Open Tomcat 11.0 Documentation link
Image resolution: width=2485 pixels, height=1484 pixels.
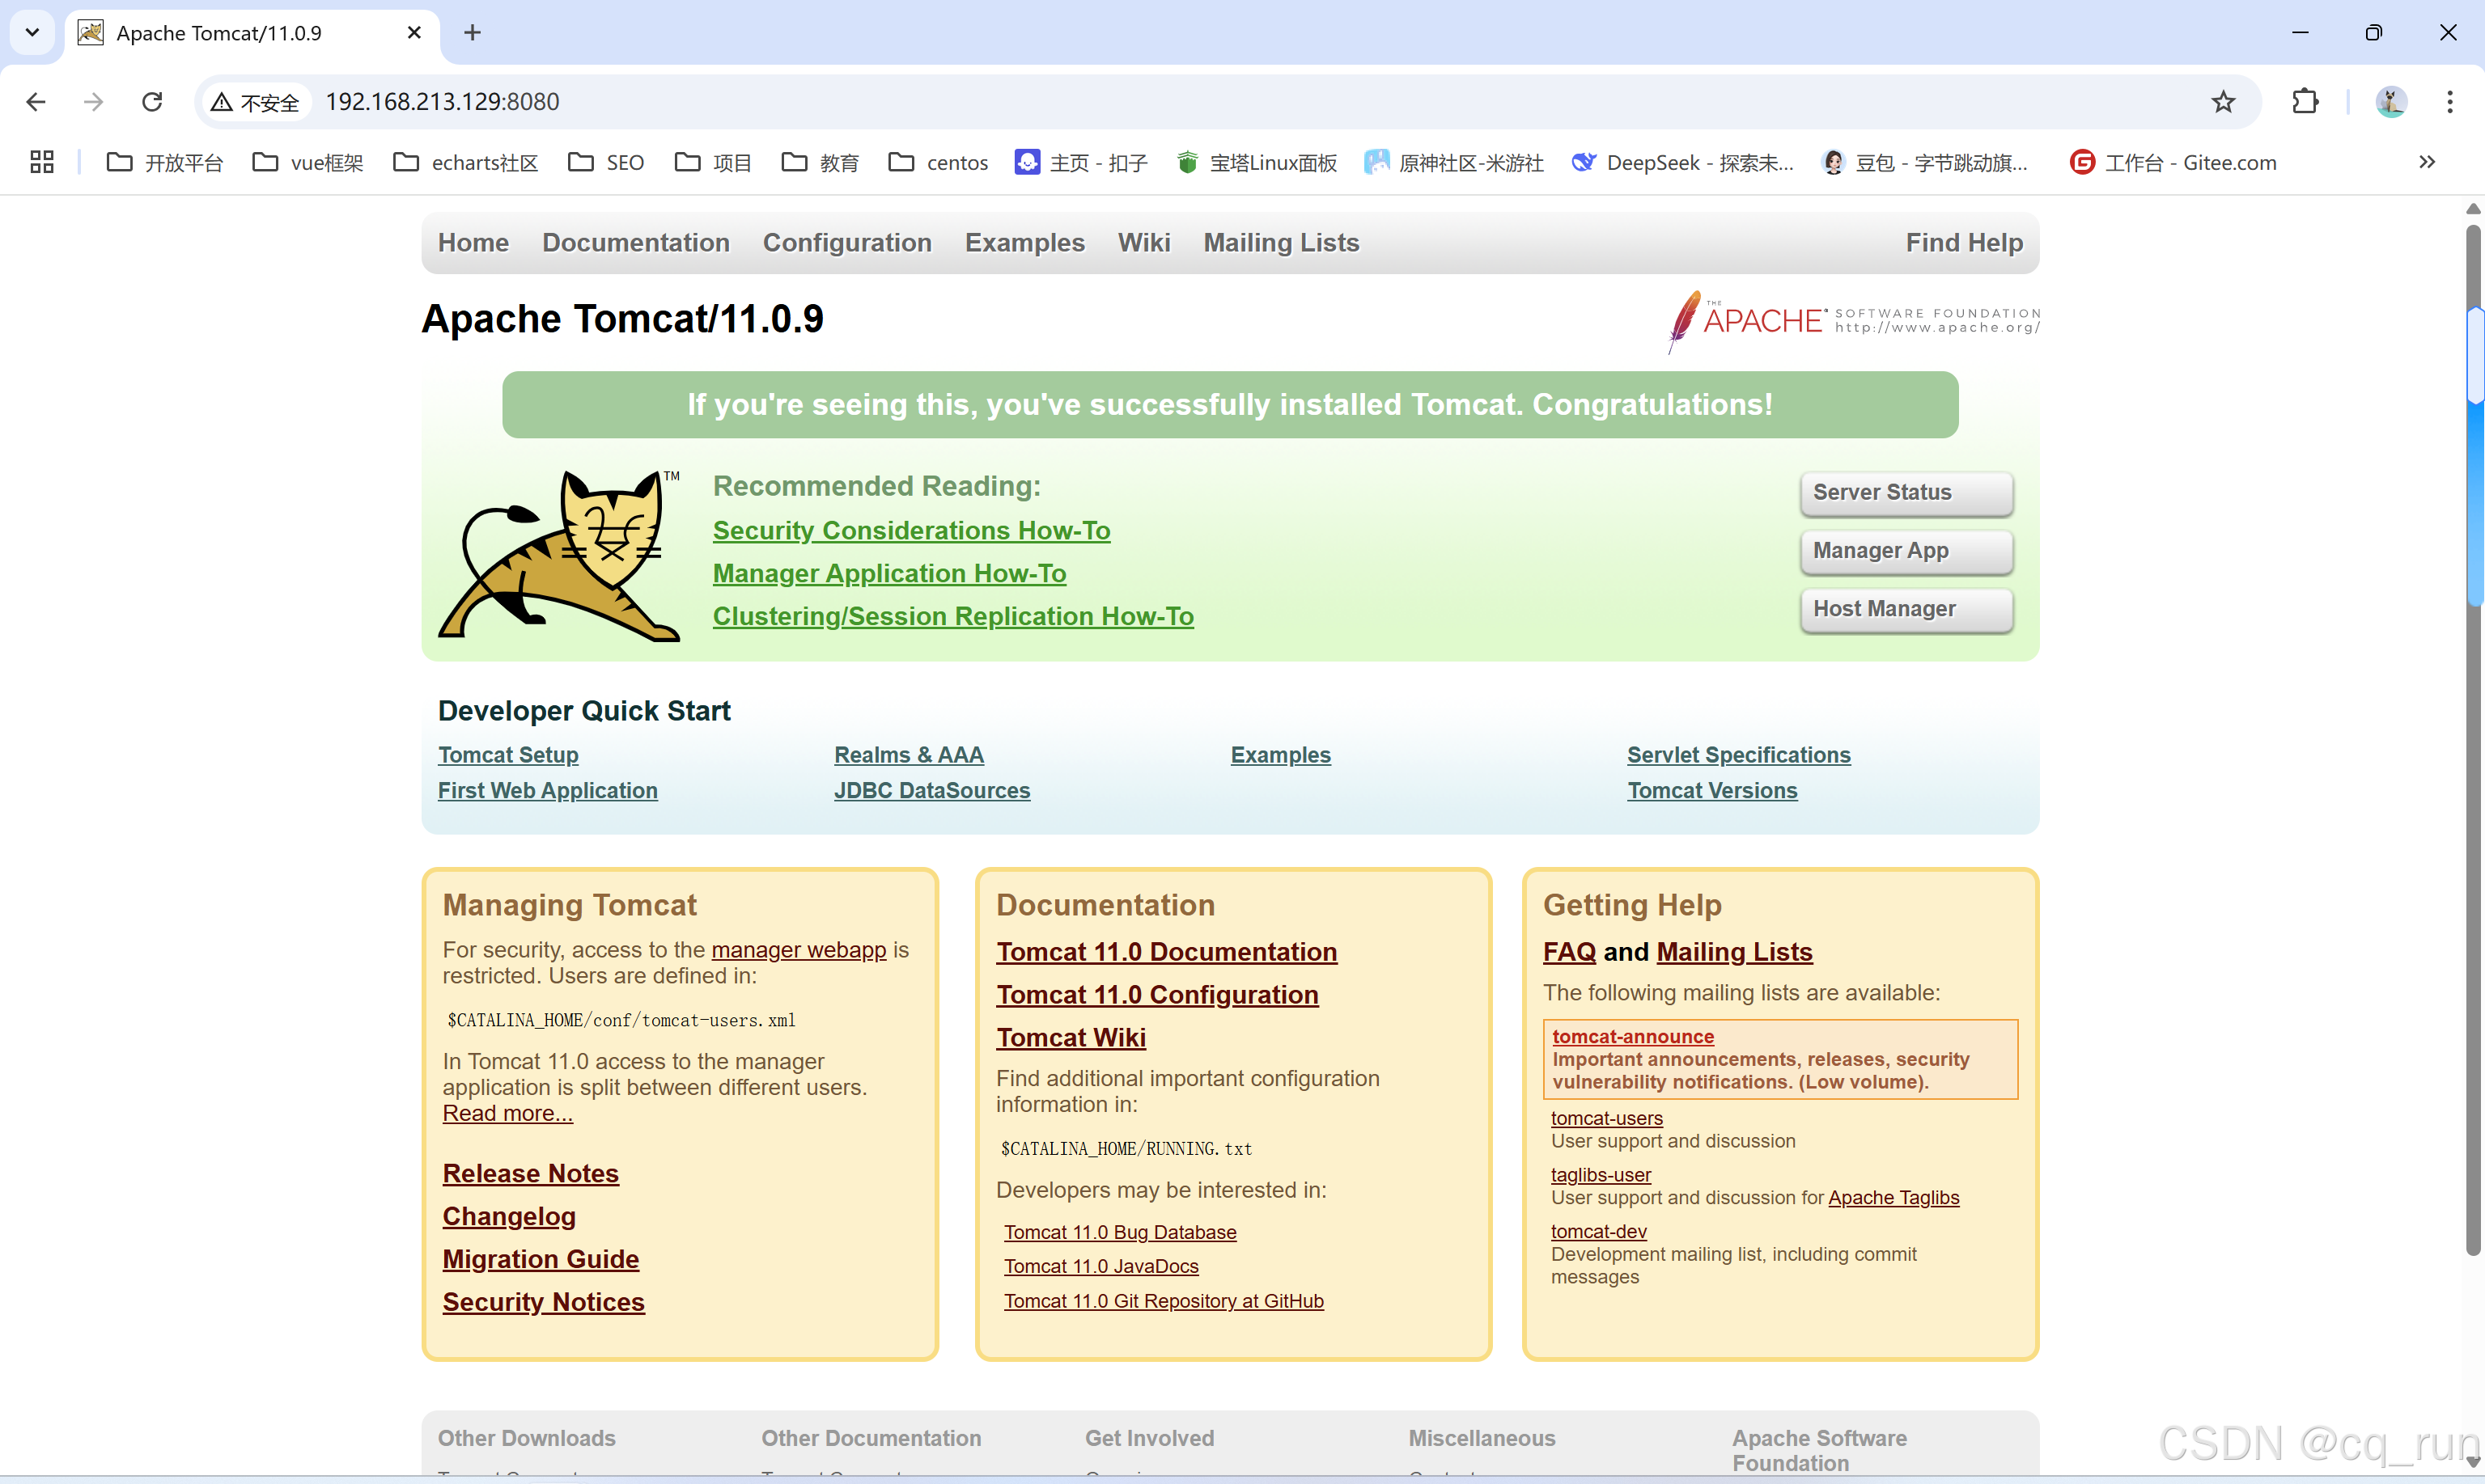click(x=1167, y=953)
